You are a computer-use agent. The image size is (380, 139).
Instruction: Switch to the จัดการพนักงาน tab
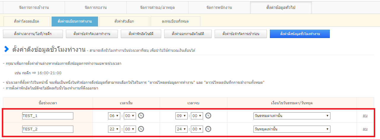(219, 7)
